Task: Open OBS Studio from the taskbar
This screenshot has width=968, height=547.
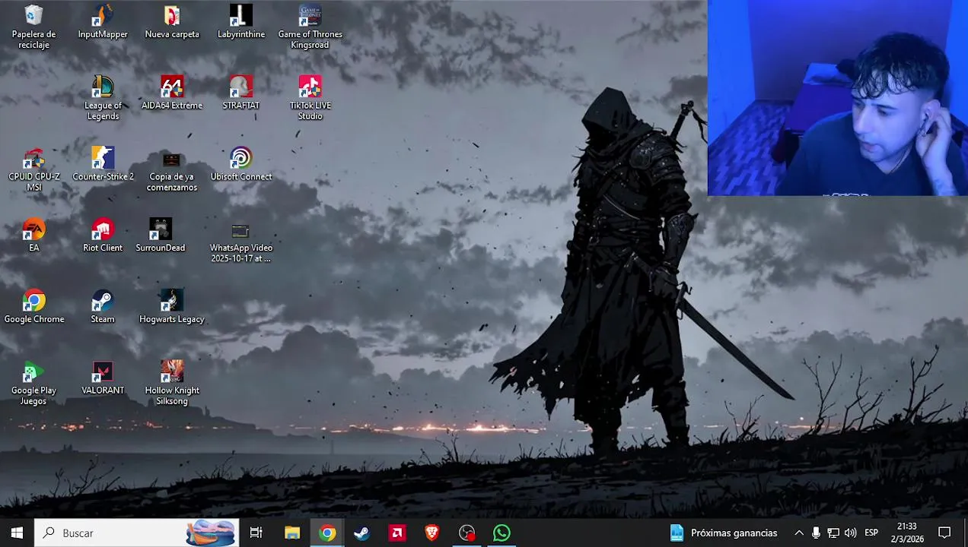Action: (467, 533)
